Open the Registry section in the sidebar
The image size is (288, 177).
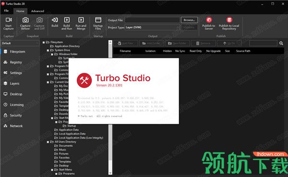point(20,62)
